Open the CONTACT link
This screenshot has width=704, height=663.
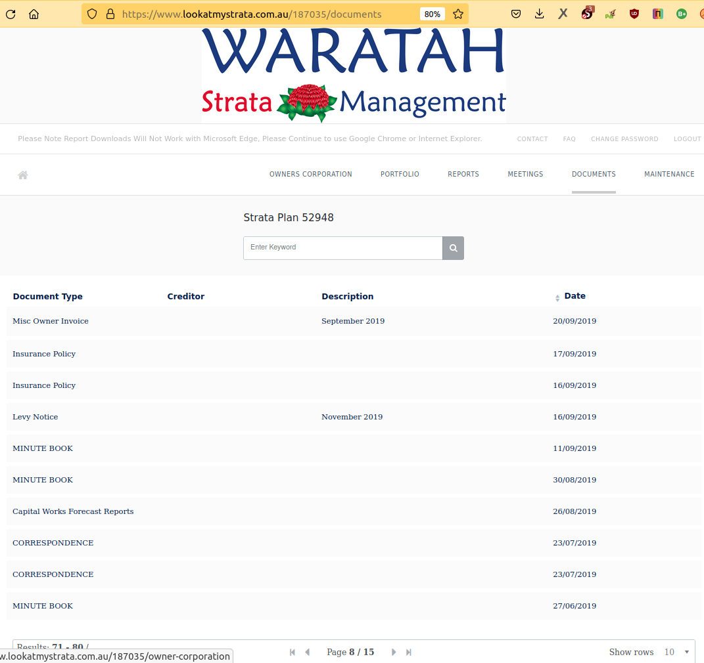[x=532, y=139]
